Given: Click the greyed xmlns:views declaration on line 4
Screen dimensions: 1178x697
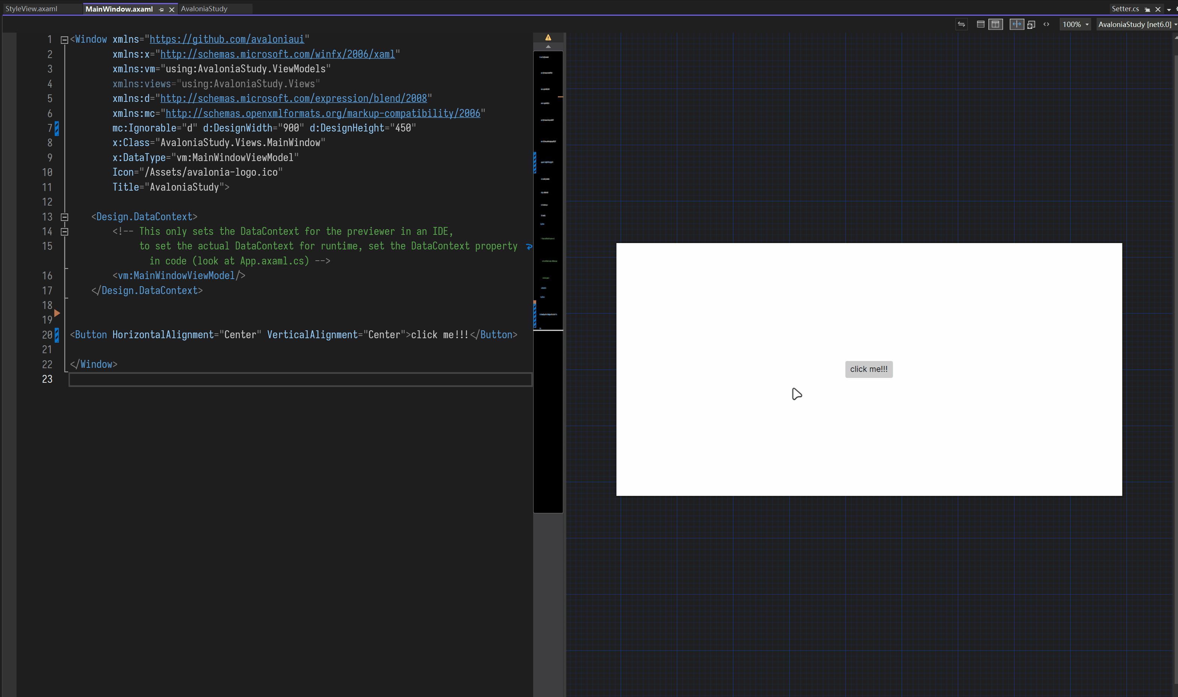Looking at the screenshot, I should [216, 84].
